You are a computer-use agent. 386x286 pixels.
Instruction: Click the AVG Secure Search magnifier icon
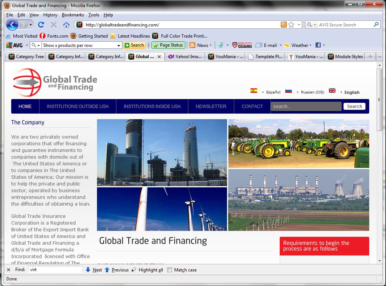coord(376,25)
